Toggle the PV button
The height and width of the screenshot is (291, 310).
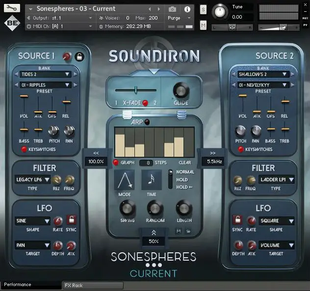tap(305, 25)
